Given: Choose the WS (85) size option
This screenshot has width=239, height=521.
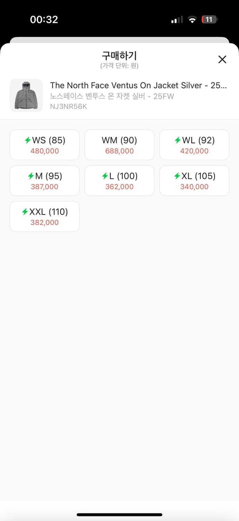Looking at the screenshot, I should point(45,145).
